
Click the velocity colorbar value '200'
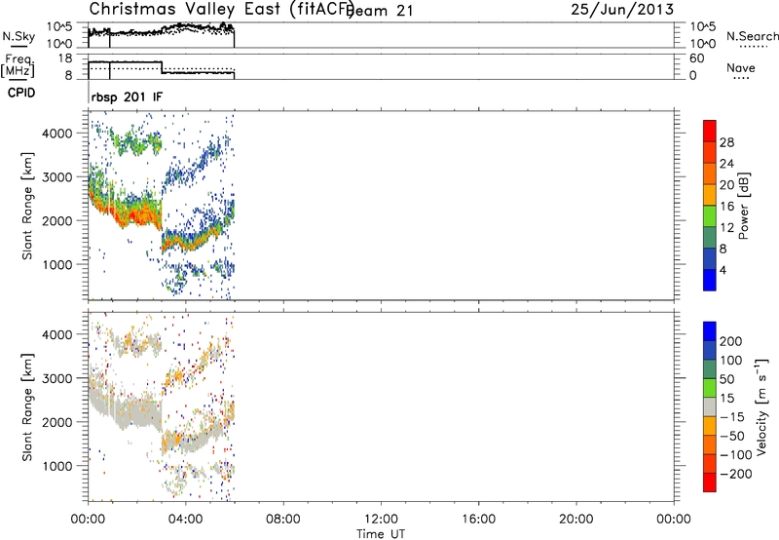point(731,341)
